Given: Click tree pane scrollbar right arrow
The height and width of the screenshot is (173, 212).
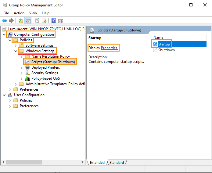Looking at the screenshot, I should (x=82, y=162).
